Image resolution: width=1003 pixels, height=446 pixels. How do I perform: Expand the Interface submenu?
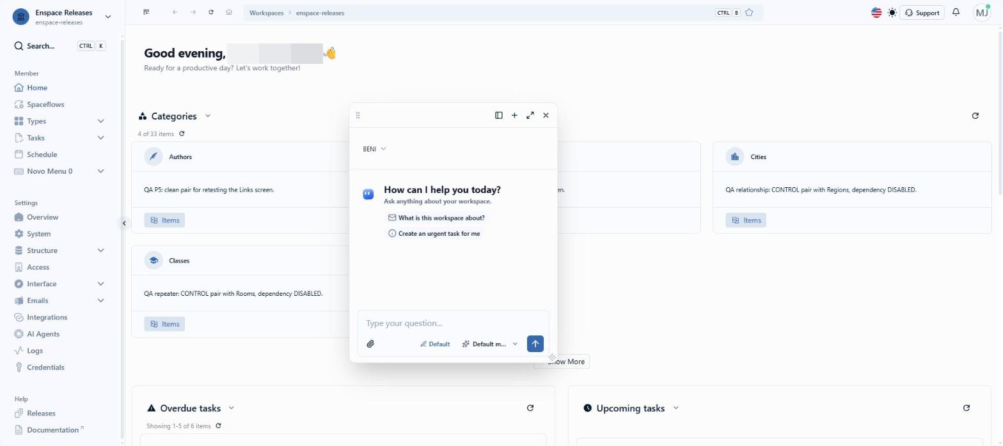point(100,284)
